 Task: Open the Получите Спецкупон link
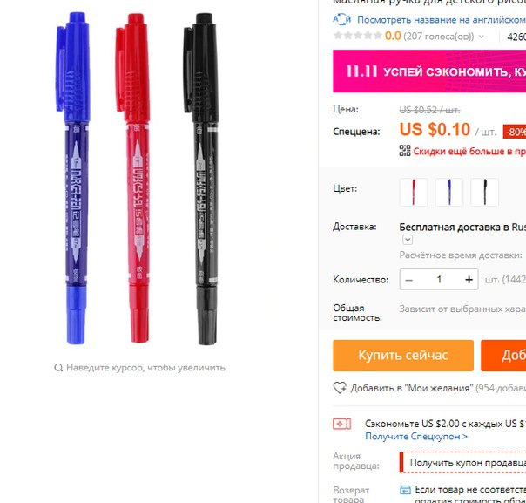coord(416,437)
